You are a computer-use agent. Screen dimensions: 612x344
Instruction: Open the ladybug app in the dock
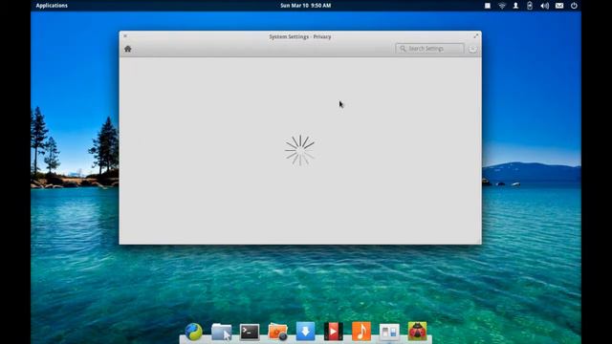click(417, 332)
